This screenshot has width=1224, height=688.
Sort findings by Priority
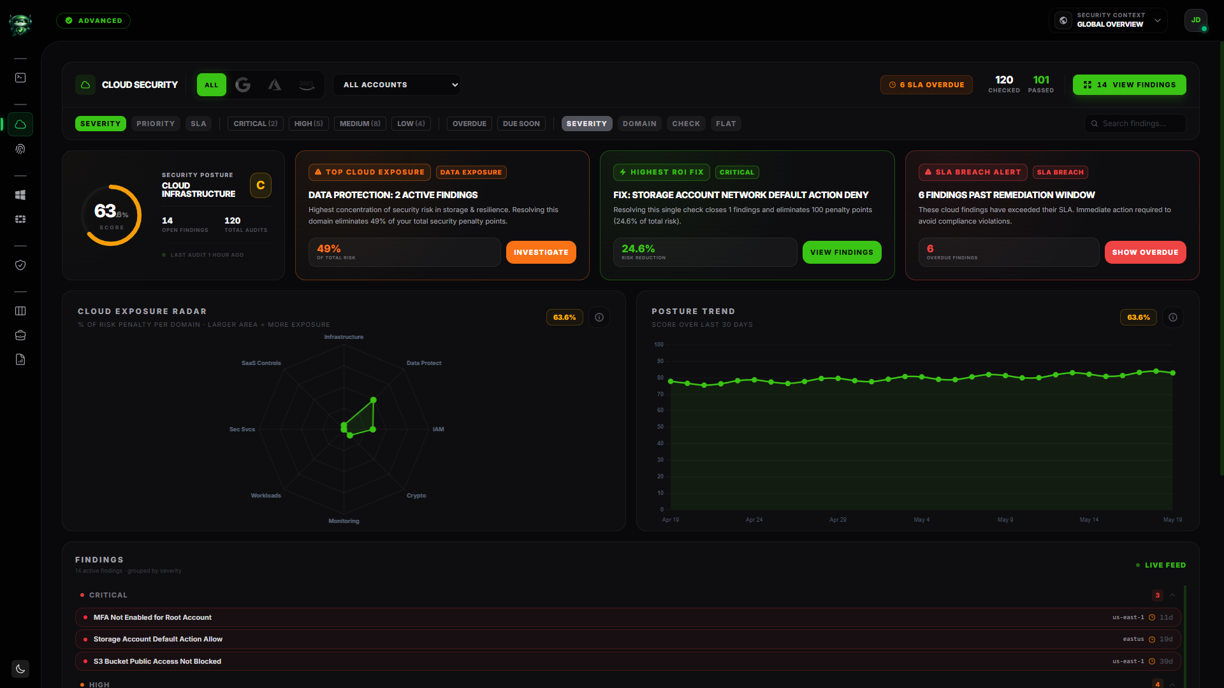tap(156, 124)
